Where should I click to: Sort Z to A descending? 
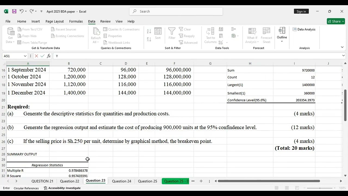click(149, 39)
